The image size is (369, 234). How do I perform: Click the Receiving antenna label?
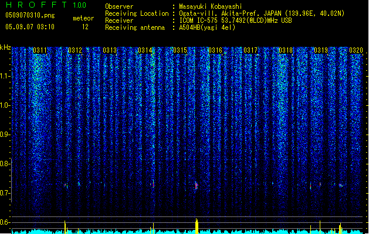tap(135, 27)
